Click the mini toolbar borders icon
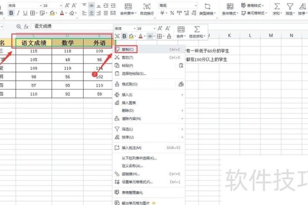The image size is (308, 205). (160, 36)
